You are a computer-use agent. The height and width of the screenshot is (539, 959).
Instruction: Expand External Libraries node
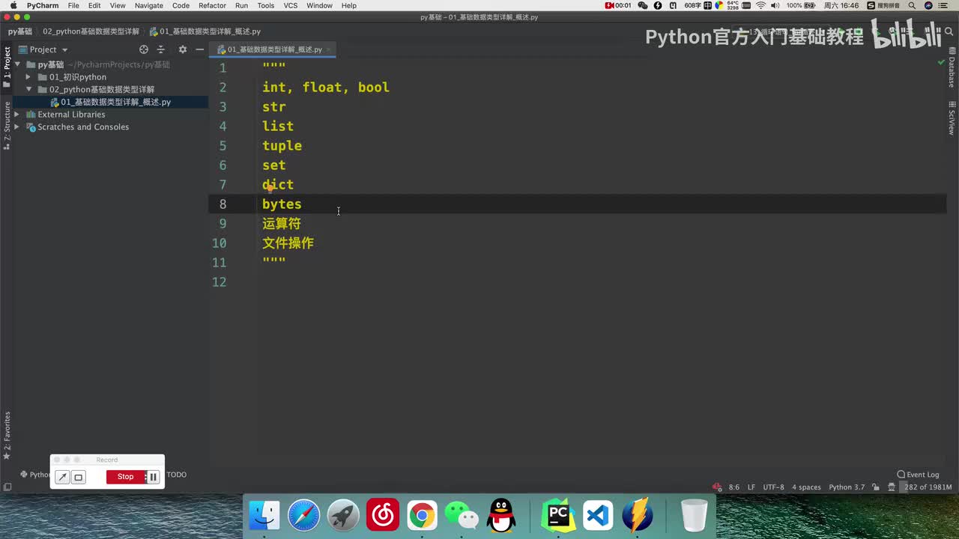[x=16, y=115]
